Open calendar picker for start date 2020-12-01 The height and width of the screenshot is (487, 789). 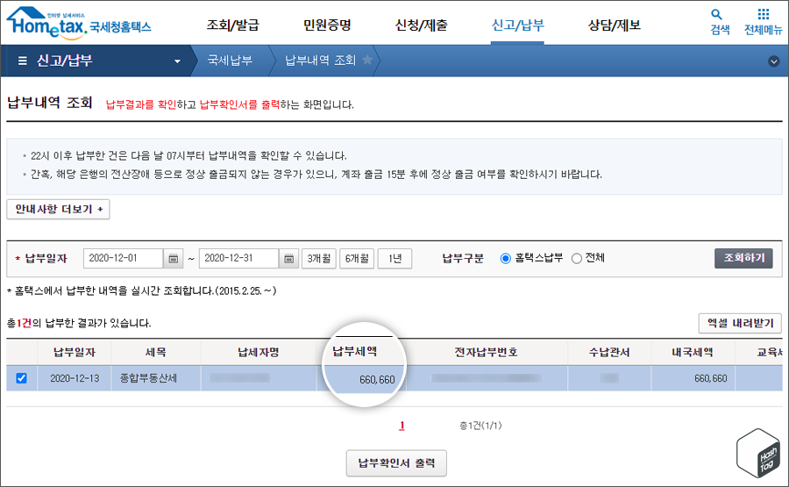(173, 258)
